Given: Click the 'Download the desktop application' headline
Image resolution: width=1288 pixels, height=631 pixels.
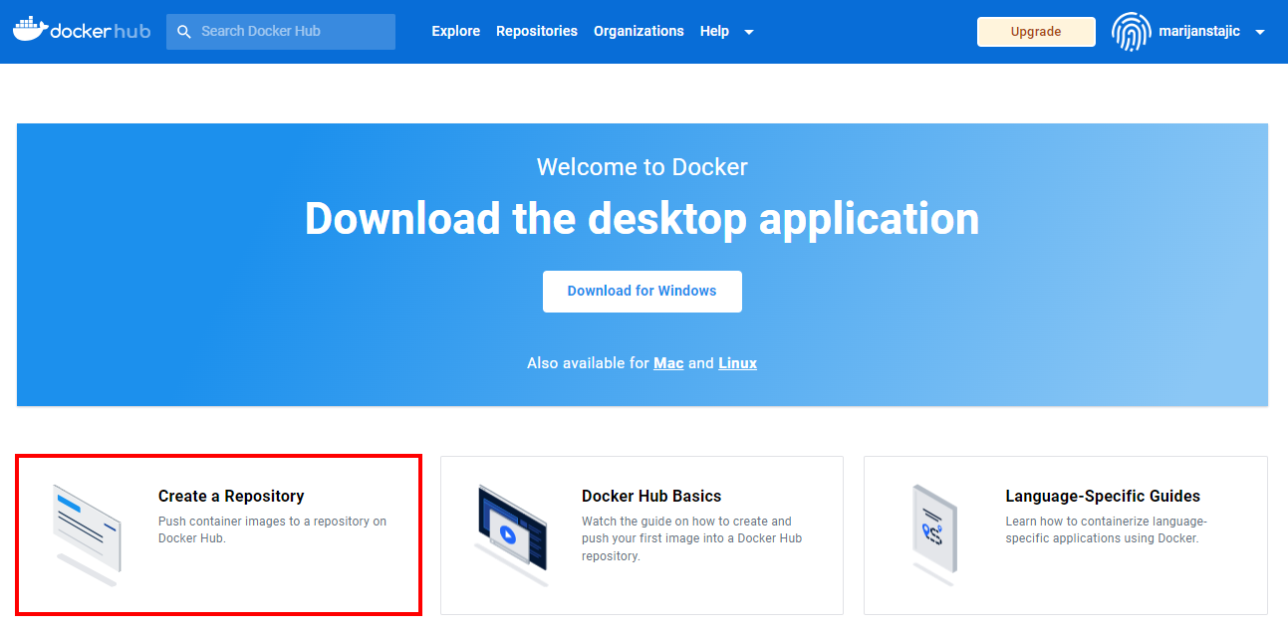Looking at the screenshot, I should (x=643, y=218).
